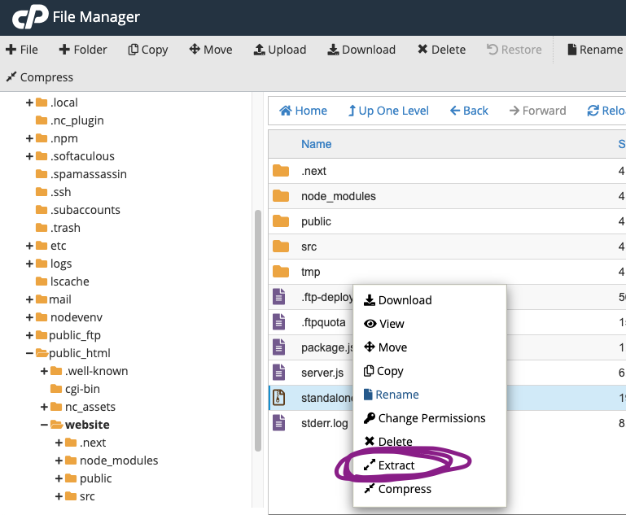Choose Compress from the context menu
Image resolution: width=626 pixels, height=515 pixels.
(397, 489)
